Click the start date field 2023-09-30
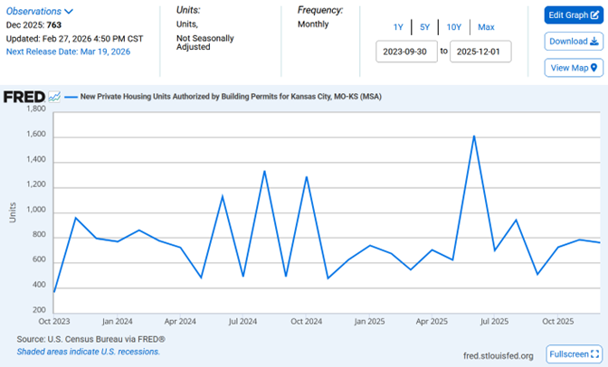Image resolution: width=608 pixels, height=367 pixels. 406,52
